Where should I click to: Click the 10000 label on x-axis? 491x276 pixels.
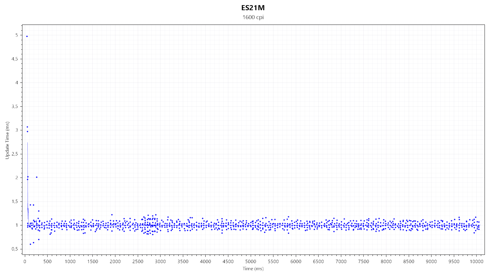tap(477, 262)
